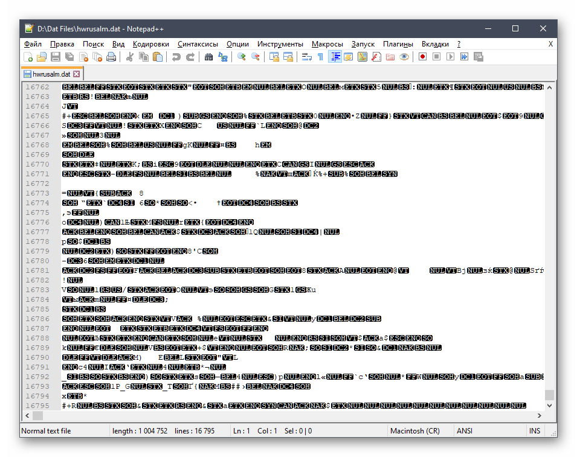Toggle Folder as Workspace icon
This screenshot has height=457, width=577.
click(390, 57)
